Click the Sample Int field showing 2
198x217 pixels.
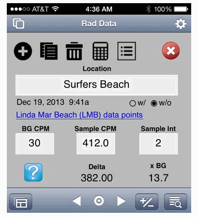(159, 144)
